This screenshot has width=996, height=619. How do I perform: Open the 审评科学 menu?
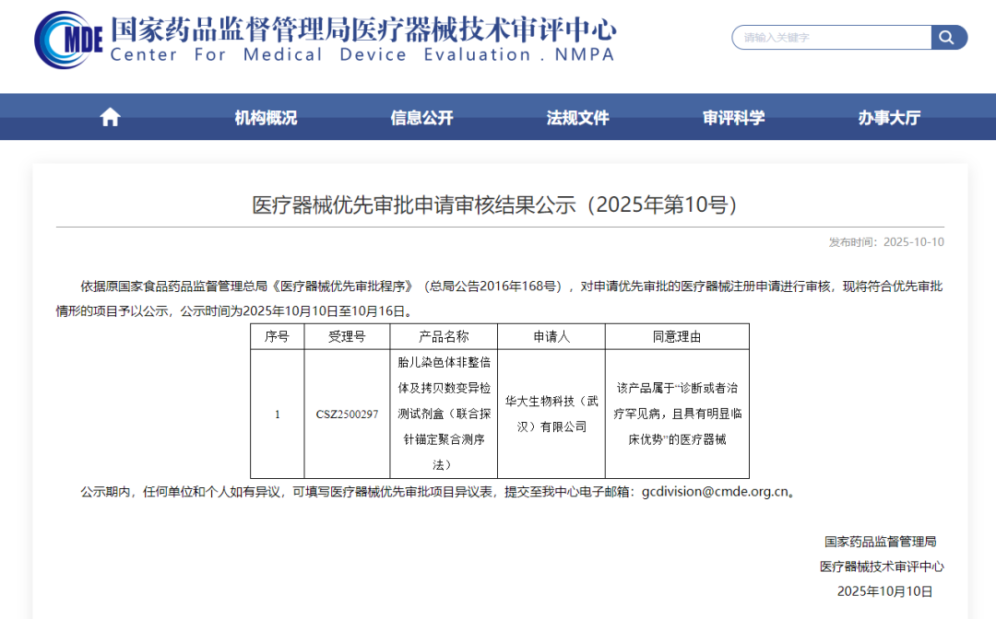tap(732, 117)
